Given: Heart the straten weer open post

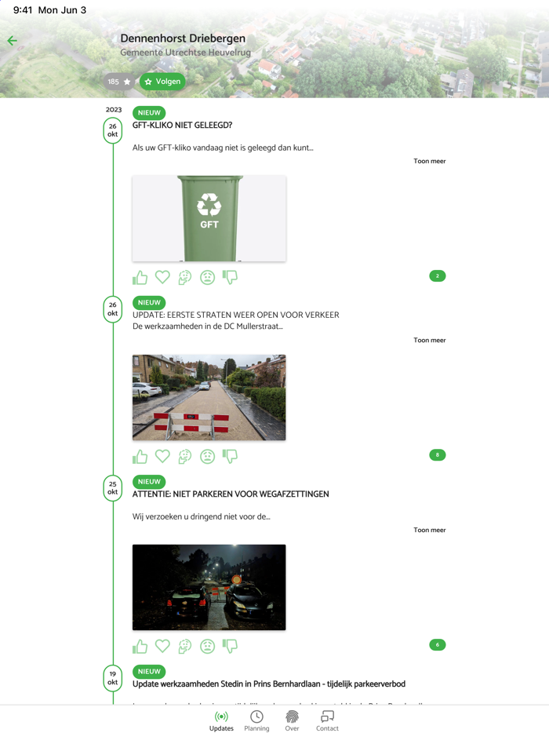Looking at the screenshot, I should pyautogui.click(x=162, y=456).
